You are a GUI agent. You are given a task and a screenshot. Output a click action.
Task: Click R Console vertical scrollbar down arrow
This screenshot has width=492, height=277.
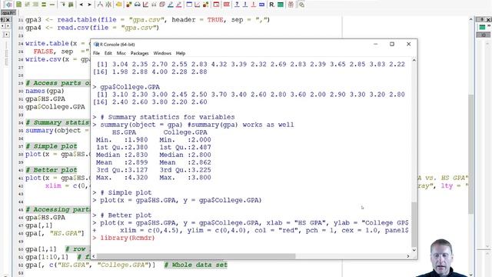(x=414, y=250)
